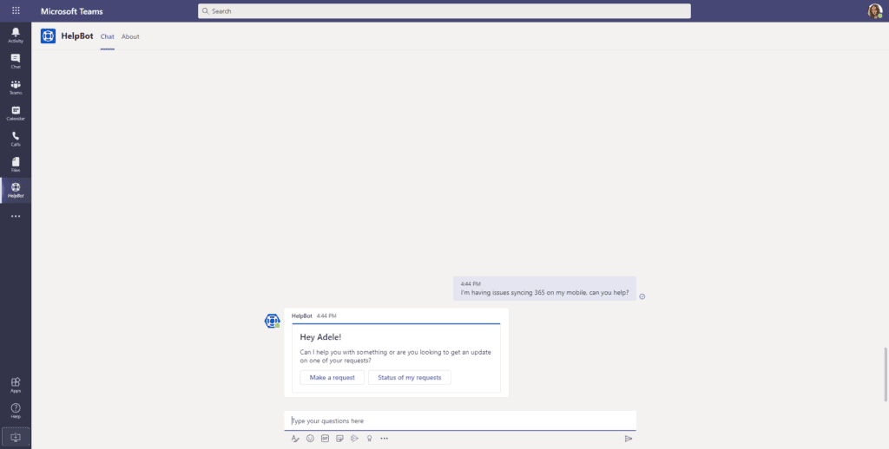The height and width of the screenshot is (449, 889).
Task: Go to Chat in left sidebar
Action: pyautogui.click(x=16, y=62)
